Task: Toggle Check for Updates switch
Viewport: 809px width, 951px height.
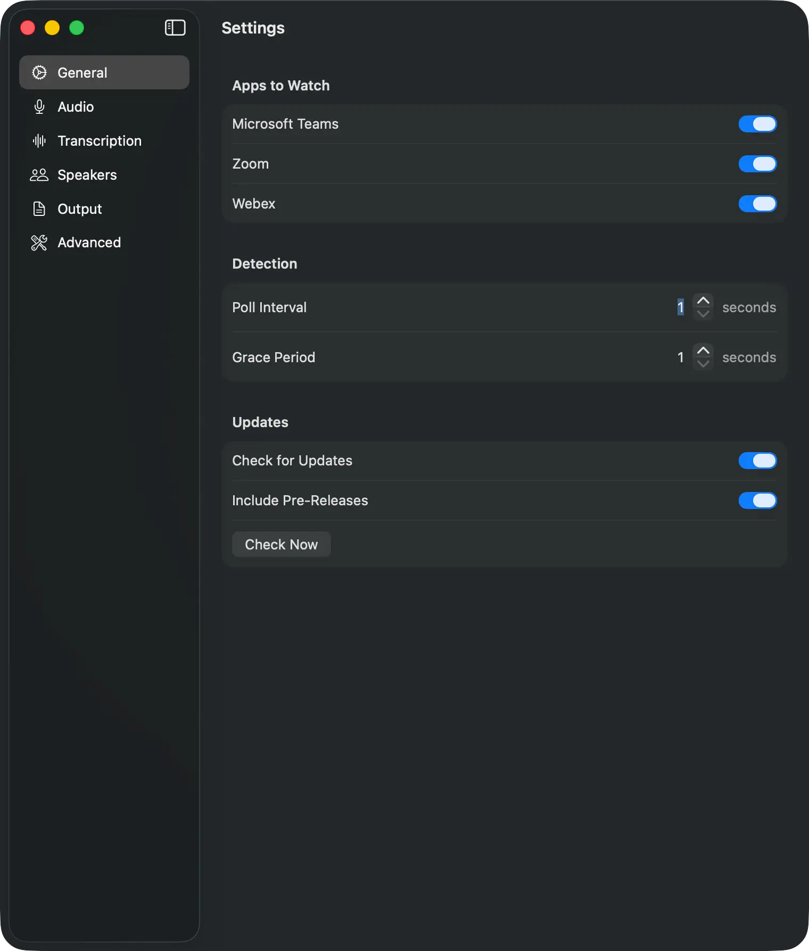Action: click(x=757, y=461)
